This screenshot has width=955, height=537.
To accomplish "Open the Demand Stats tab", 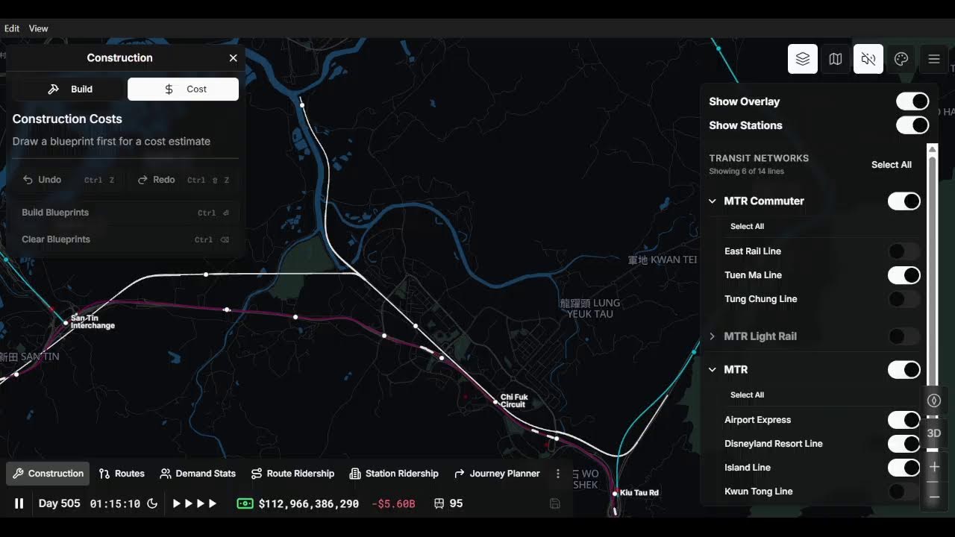I will click(198, 474).
